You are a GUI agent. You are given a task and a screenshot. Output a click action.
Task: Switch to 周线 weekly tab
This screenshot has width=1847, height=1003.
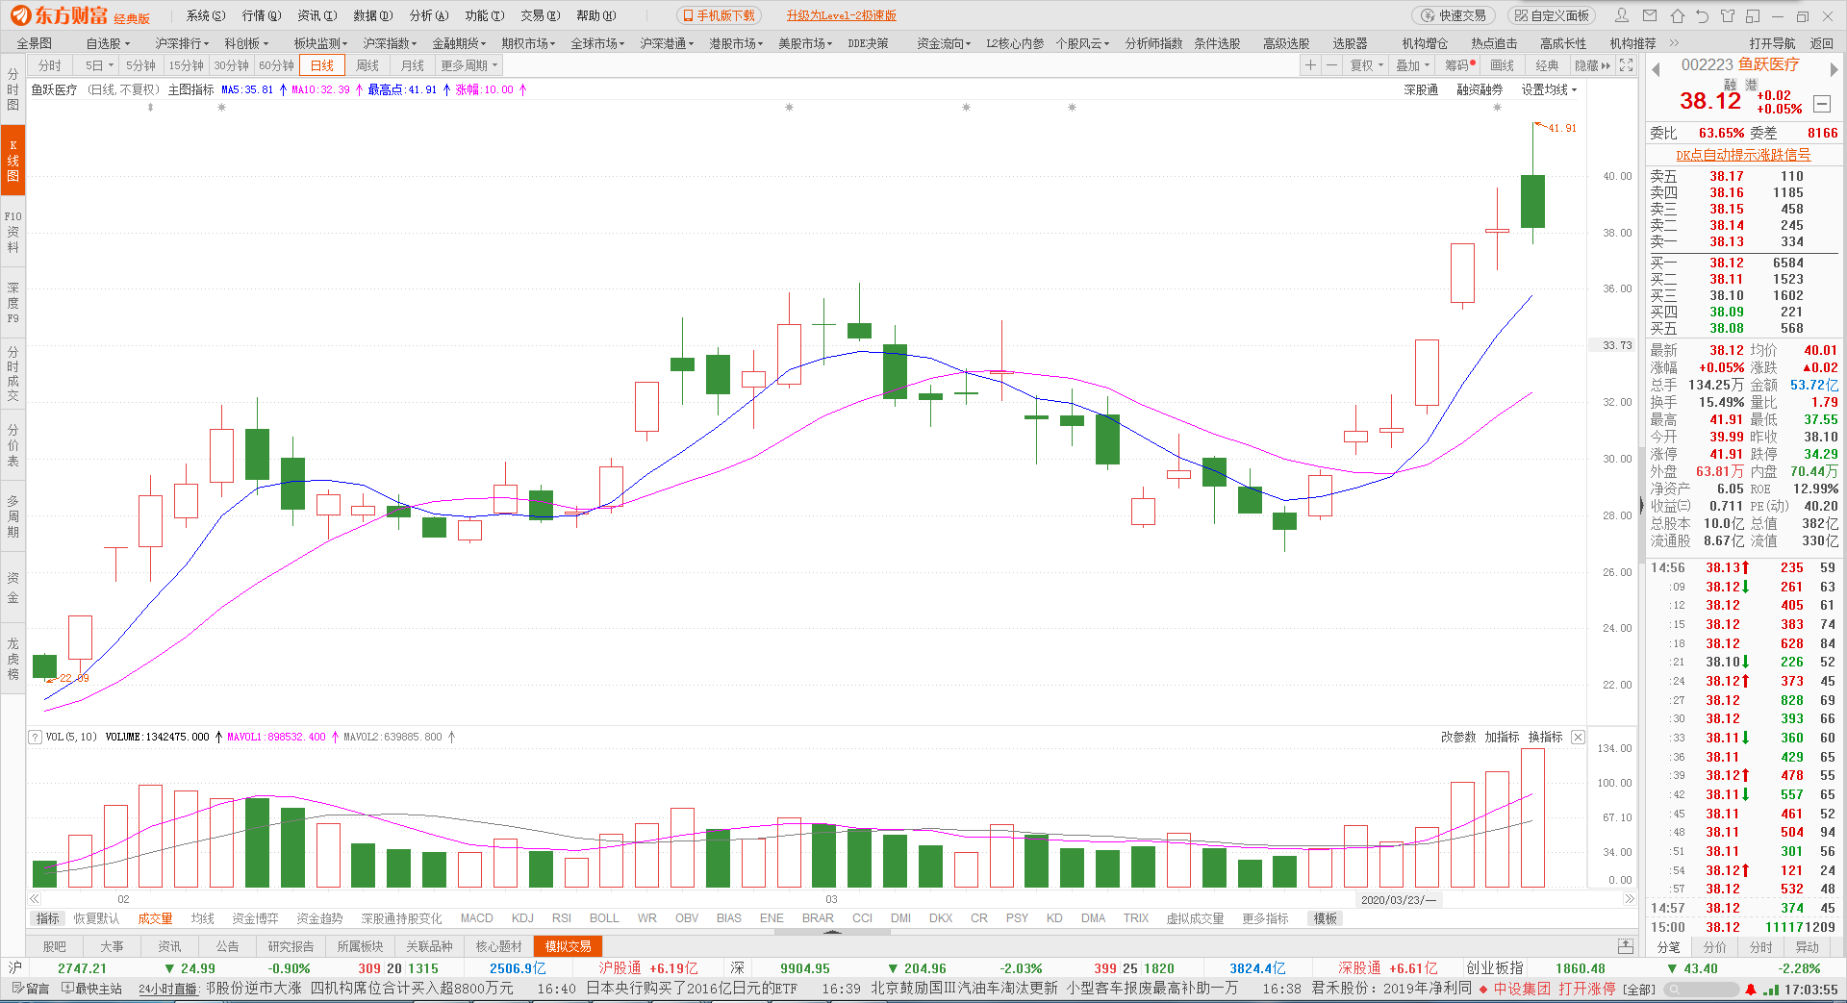[367, 65]
